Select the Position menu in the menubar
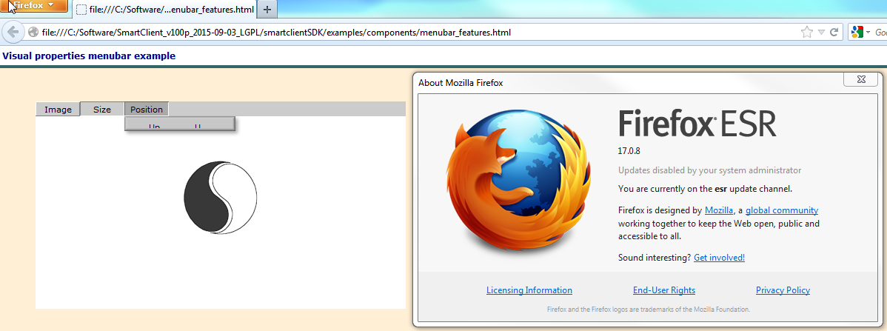The width and height of the screenshot is (887, 331). tap(147, 110)
